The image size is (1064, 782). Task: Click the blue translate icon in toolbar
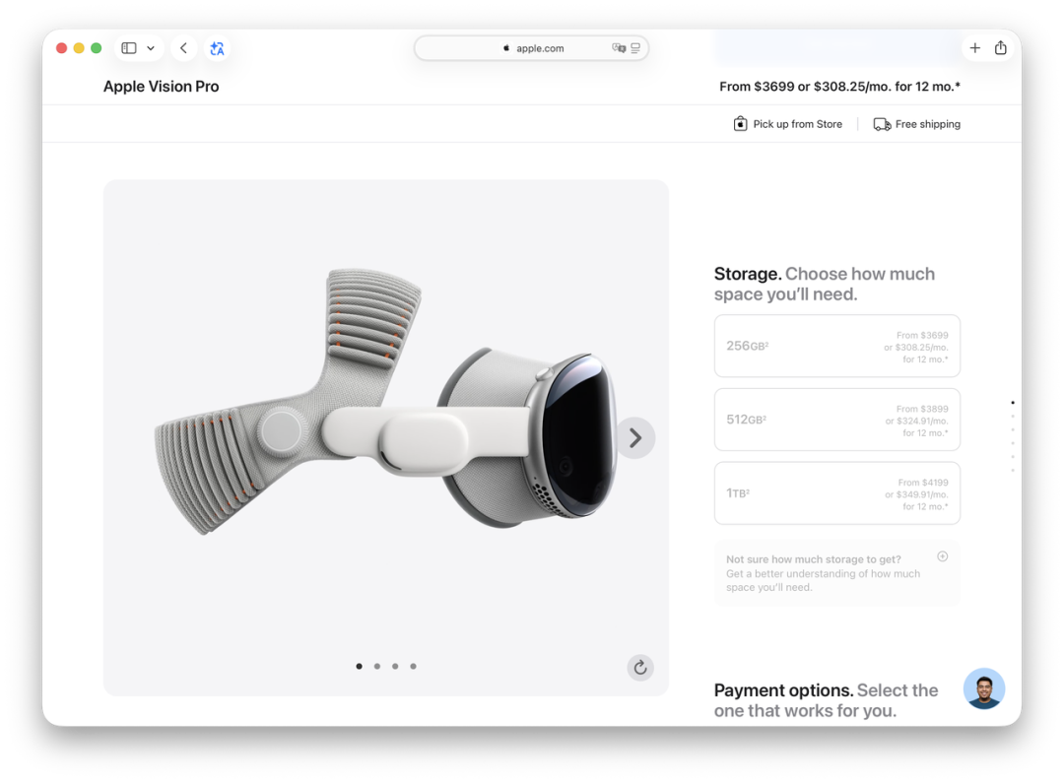pyautogui.click(x=217, y=48)
